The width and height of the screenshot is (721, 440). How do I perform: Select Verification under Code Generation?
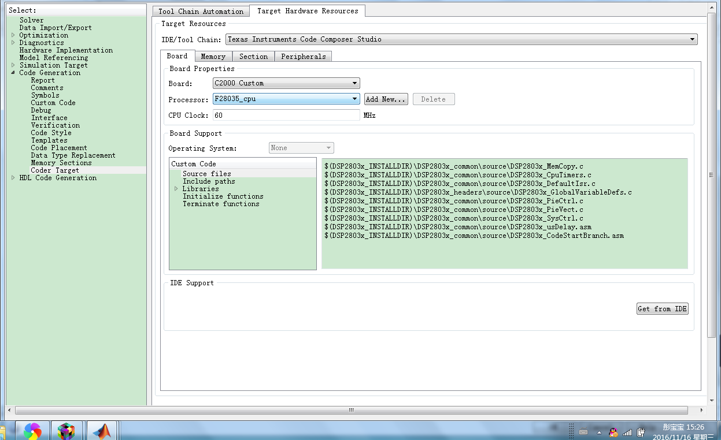click(x=56, y=125)
